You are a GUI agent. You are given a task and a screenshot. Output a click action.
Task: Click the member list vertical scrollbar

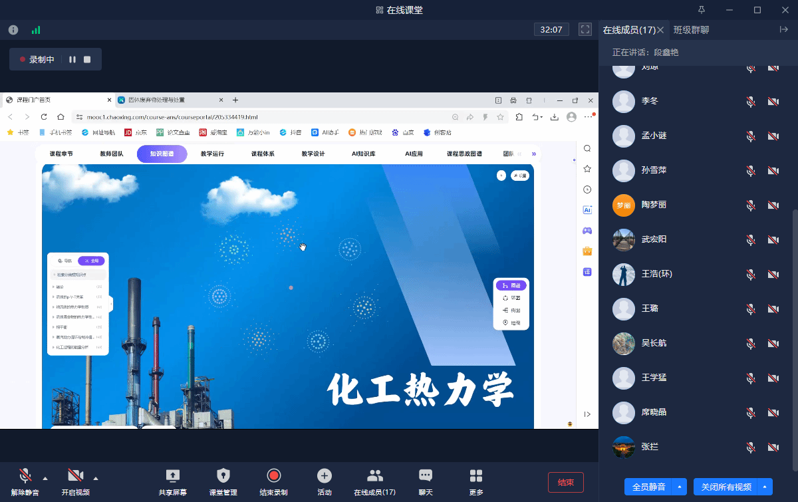point(795,332)
